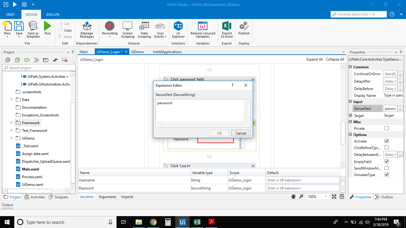The image size is (406, 228).
Task: Expand the Framework folder
Action: [12, 123]
